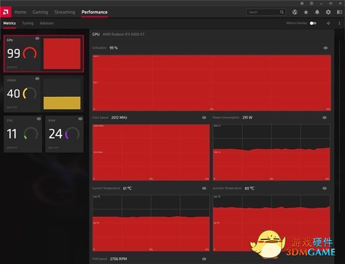
Task: Hide the GPU metric tile via eye icon
Action: [x=37, y=38]
